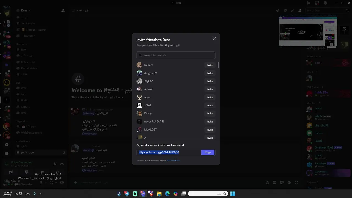Open the emoji picker
This screenshot has width=352, height=198.
tap(289, 183)
